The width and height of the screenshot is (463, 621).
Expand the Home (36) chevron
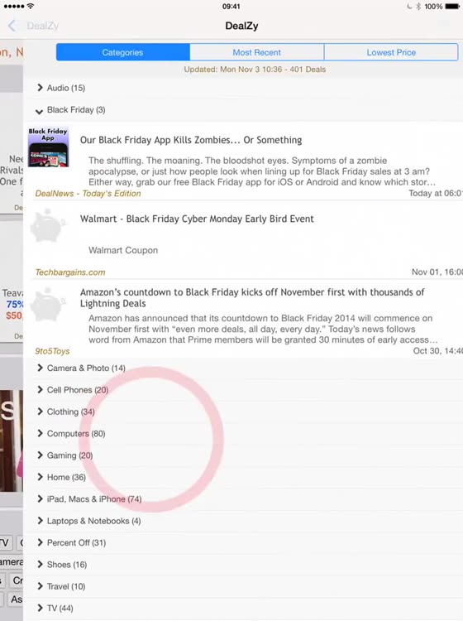(x=40, y=476)
